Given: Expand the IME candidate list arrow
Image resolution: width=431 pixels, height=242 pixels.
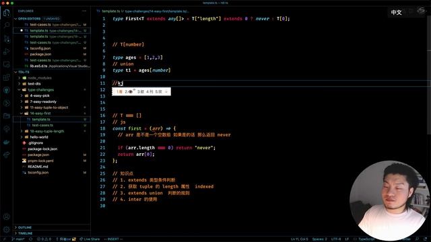Looking at the screenshot, I should tap(166, 91).
